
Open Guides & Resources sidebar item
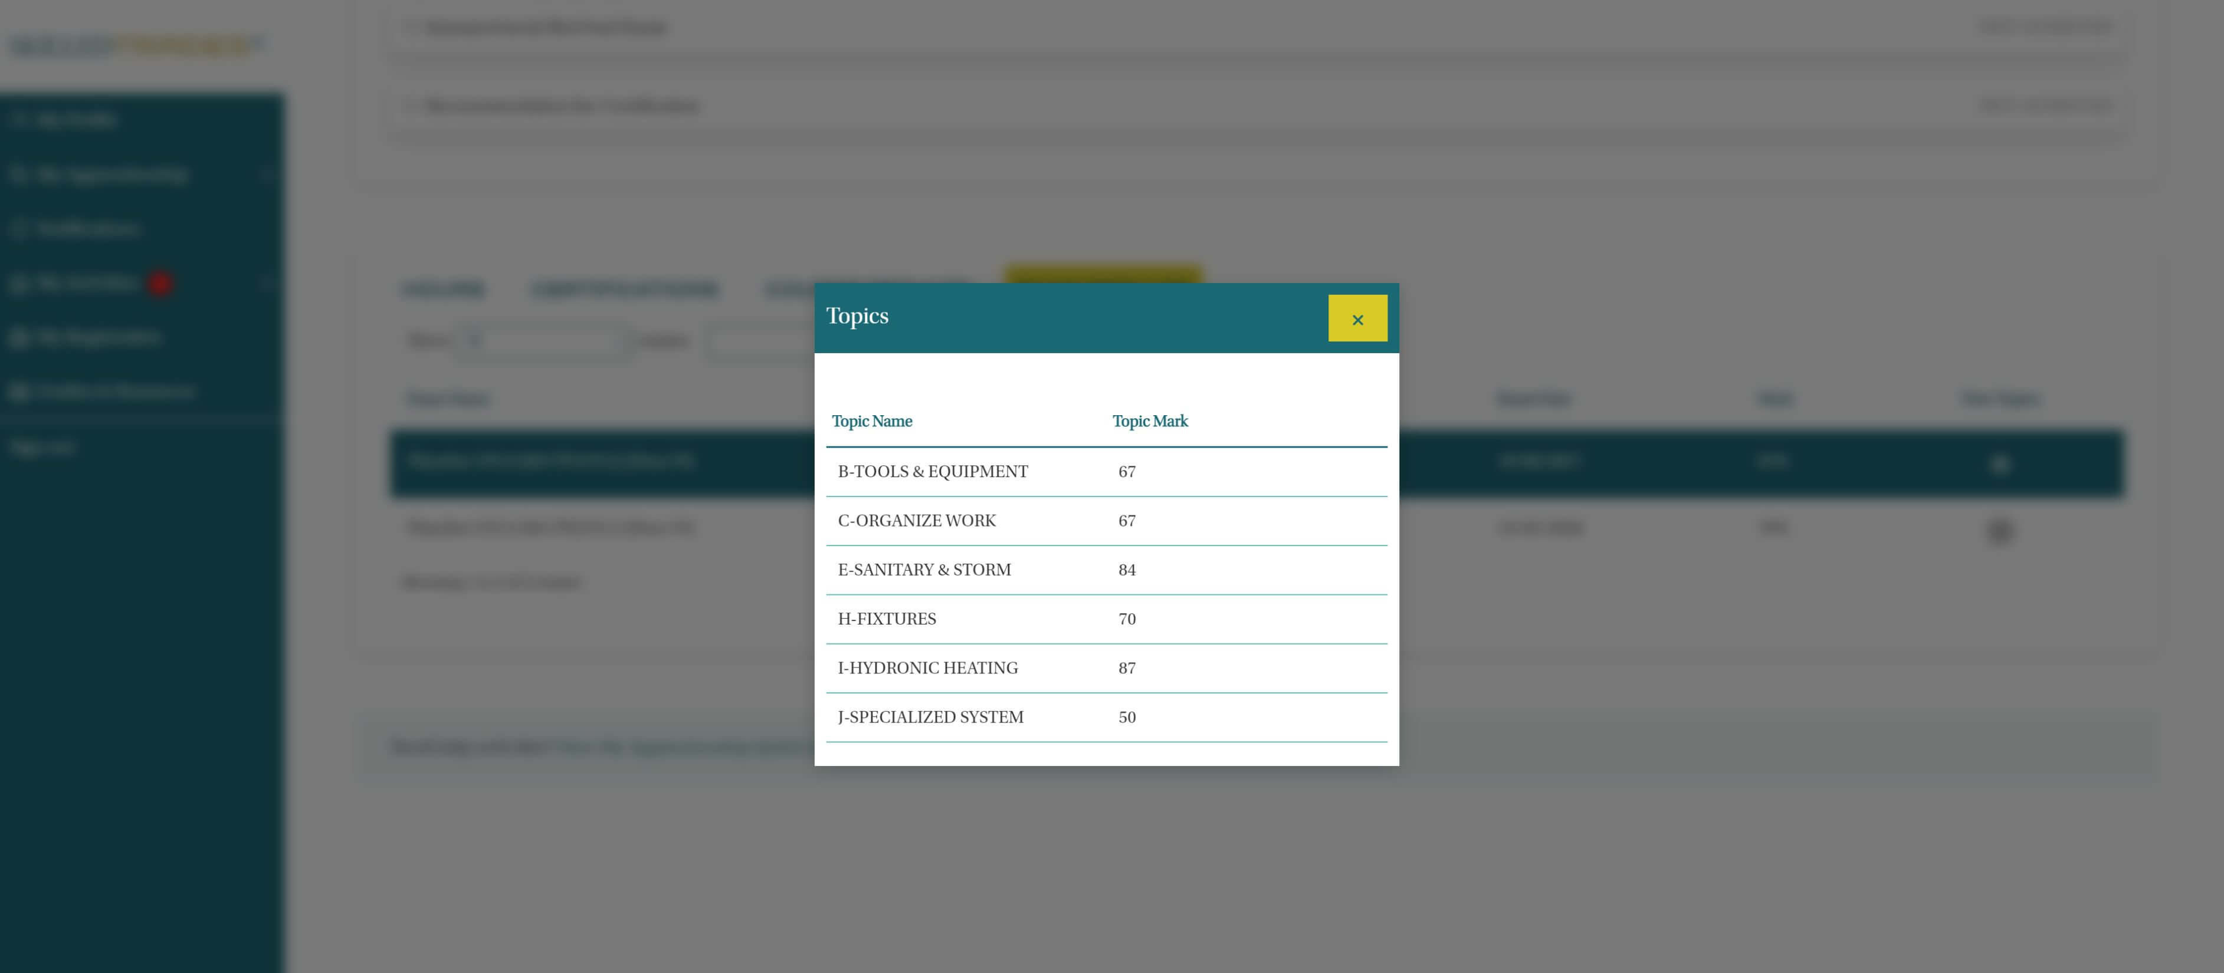pos(115,392)
